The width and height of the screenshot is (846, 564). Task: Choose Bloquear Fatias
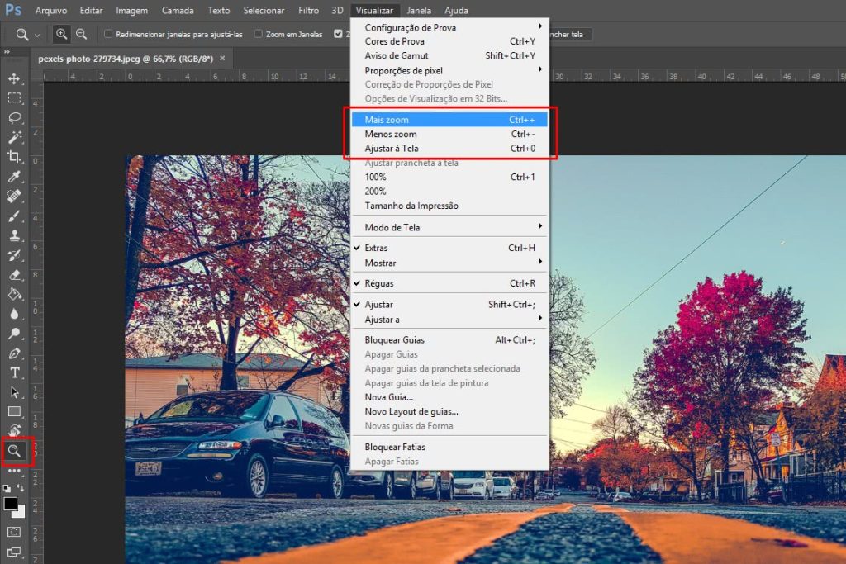(450, 447)
